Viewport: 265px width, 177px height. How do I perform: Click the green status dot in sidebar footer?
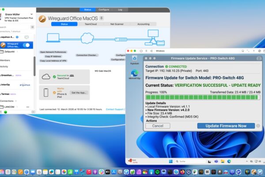point(5,112)
